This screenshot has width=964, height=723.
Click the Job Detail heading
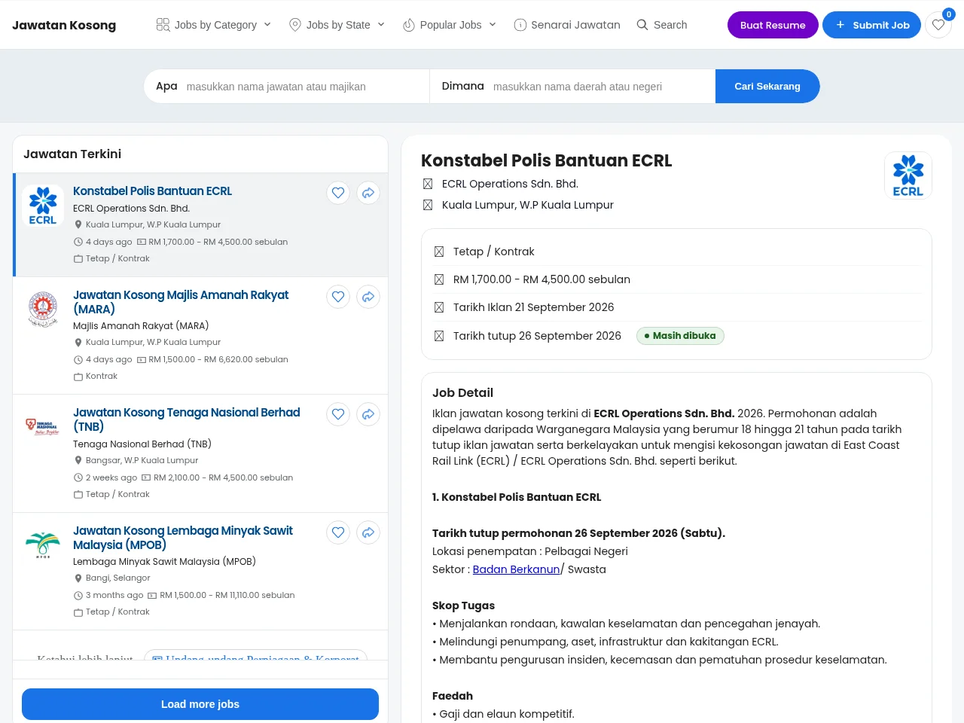click(x=462, y=392)
